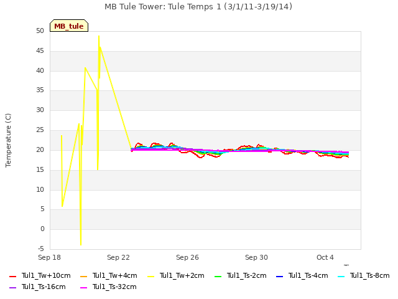The image size is (398, 299).
Task: Click the 35 y-axis tick label
Action: (x=40, y=90)
